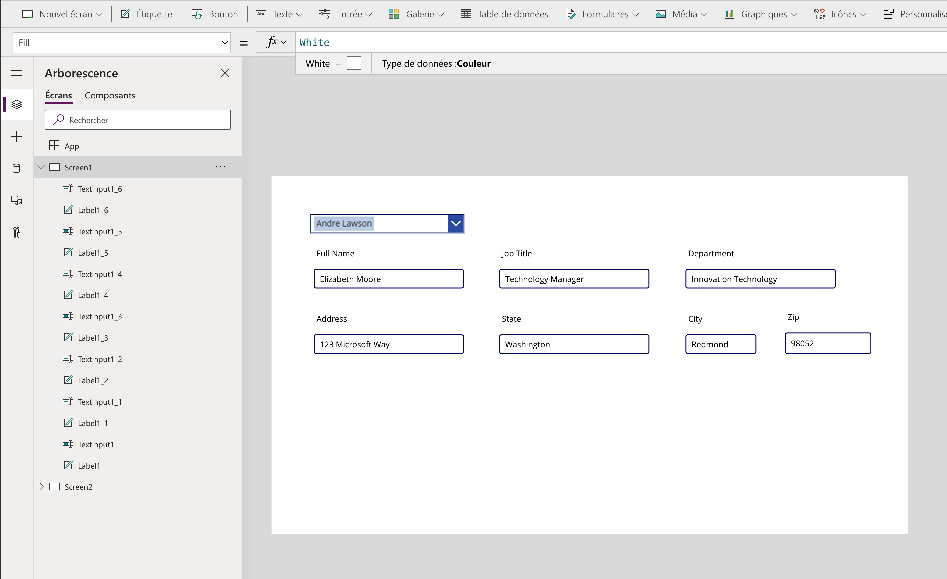Select TextInput1_1 in the tree

138,402
